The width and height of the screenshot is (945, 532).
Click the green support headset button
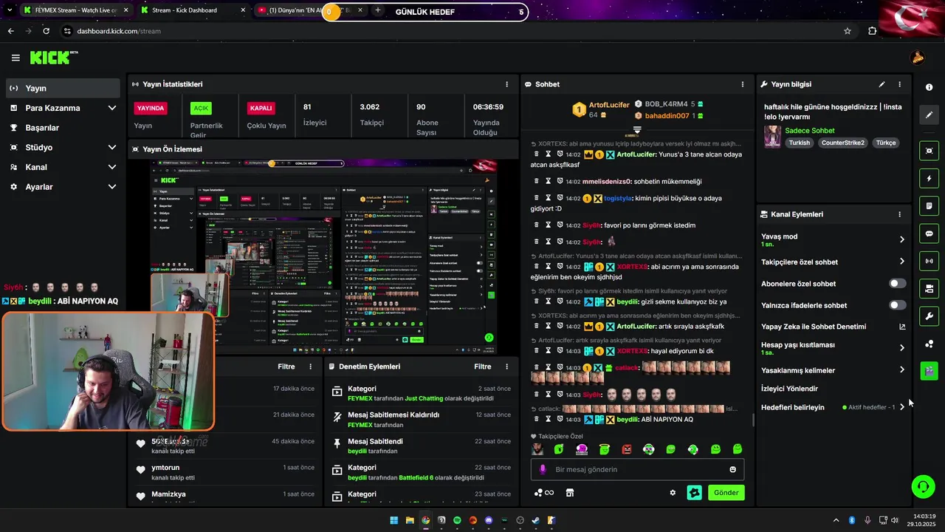click(923, 486)
